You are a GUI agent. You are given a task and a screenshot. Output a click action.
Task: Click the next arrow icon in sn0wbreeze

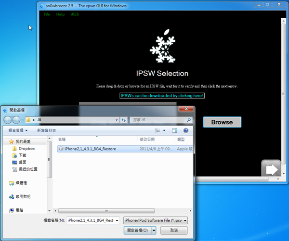(x=271, y=169)
